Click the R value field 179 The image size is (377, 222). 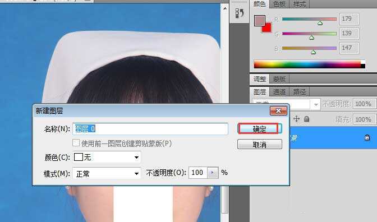pos(349,18)
